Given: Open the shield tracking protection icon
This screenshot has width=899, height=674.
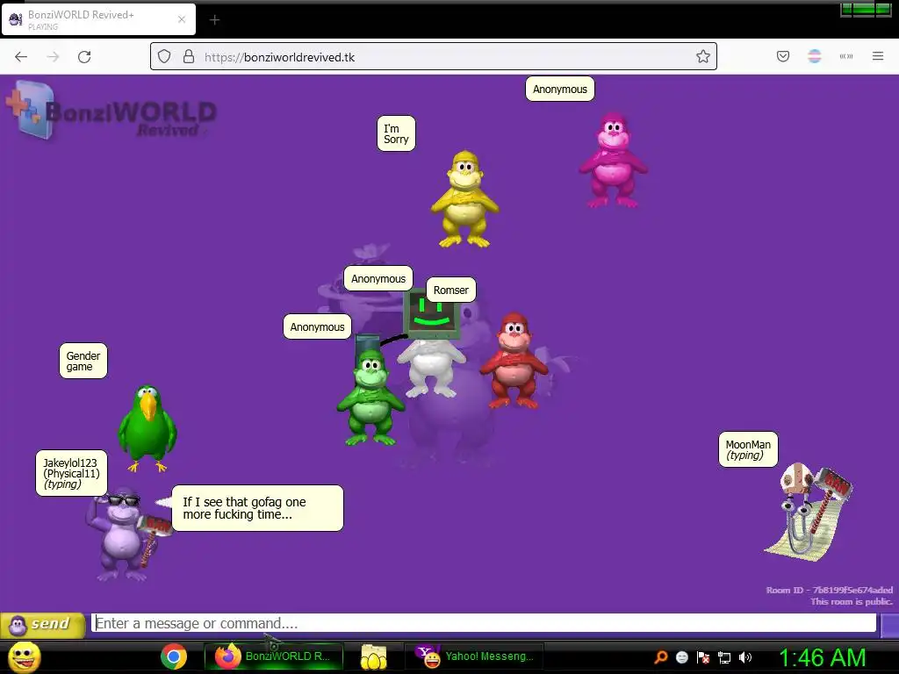Looking at the screenshot, I should tap(164, 56).
